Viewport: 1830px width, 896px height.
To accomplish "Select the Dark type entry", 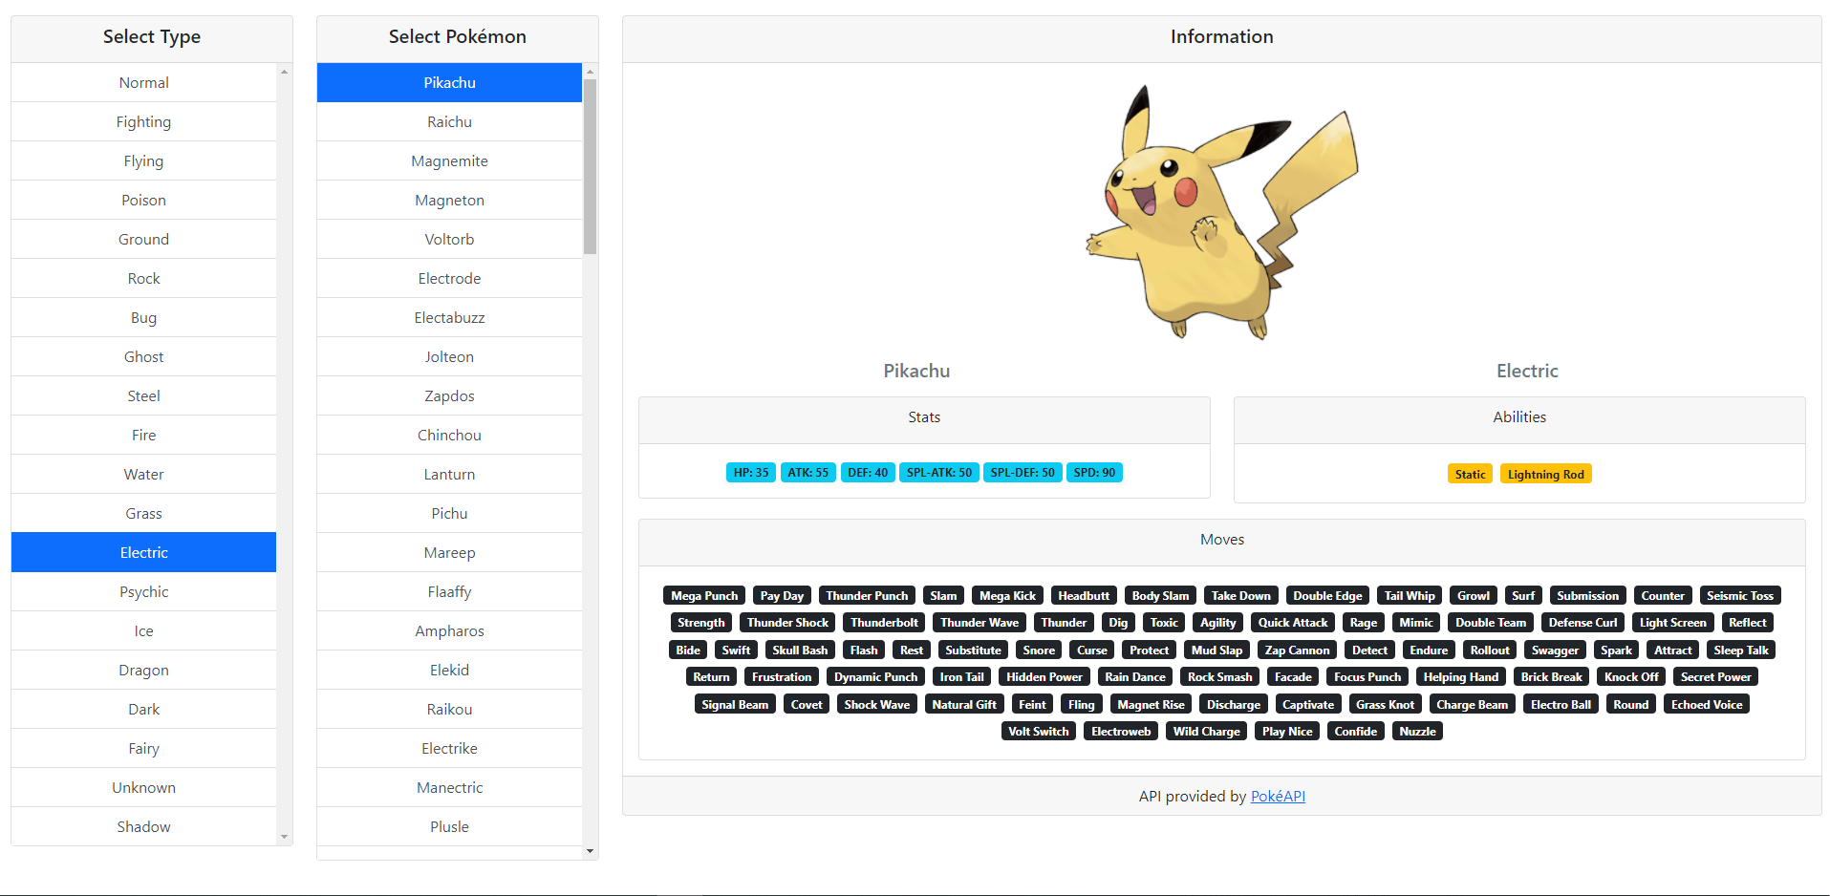I will point(143,709).
